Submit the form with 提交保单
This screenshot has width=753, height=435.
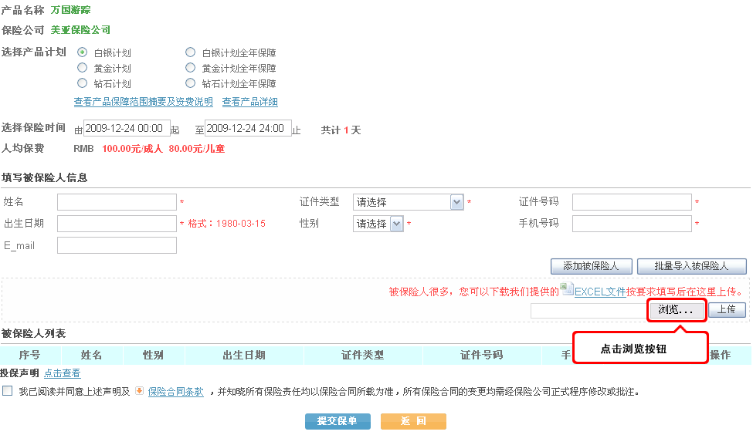point(337,421)
